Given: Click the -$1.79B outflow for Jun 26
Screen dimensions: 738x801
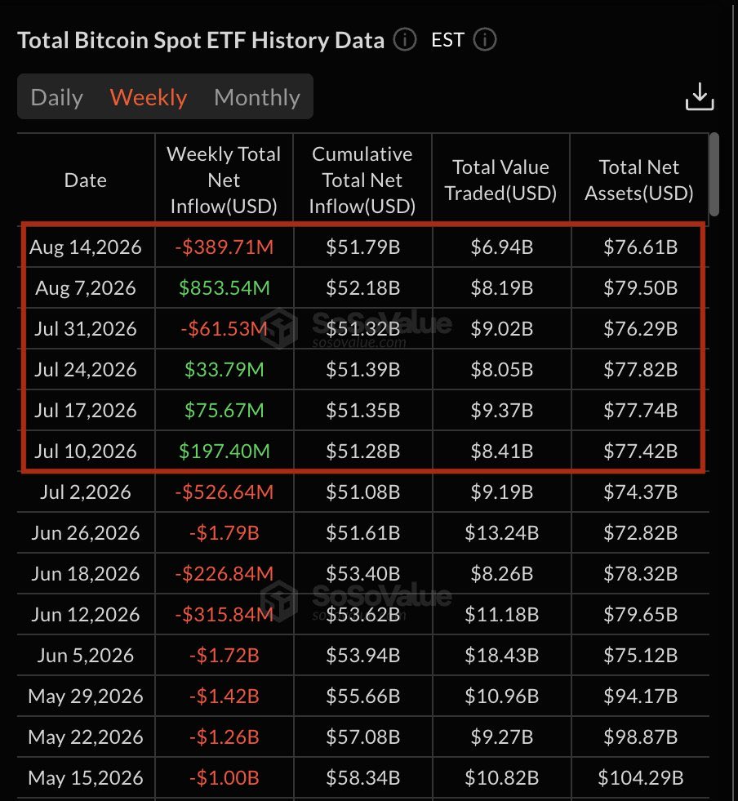Looking at the screenshot, I should (x=225, y=533).
